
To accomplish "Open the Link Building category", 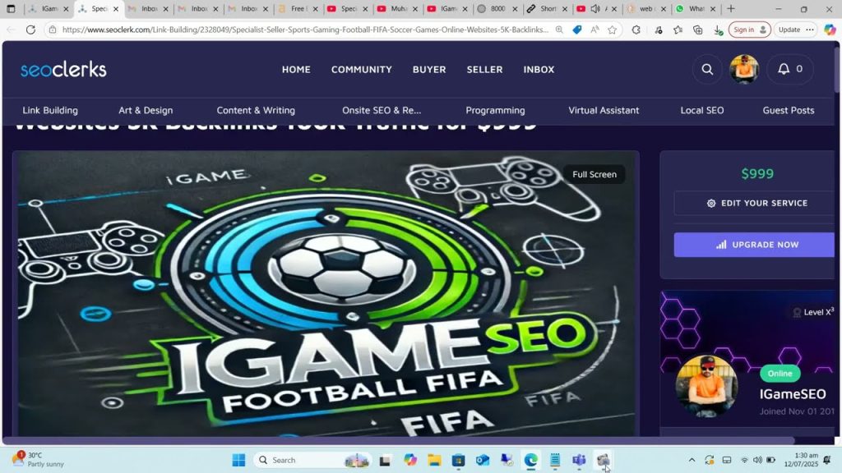I will point(50,110).
